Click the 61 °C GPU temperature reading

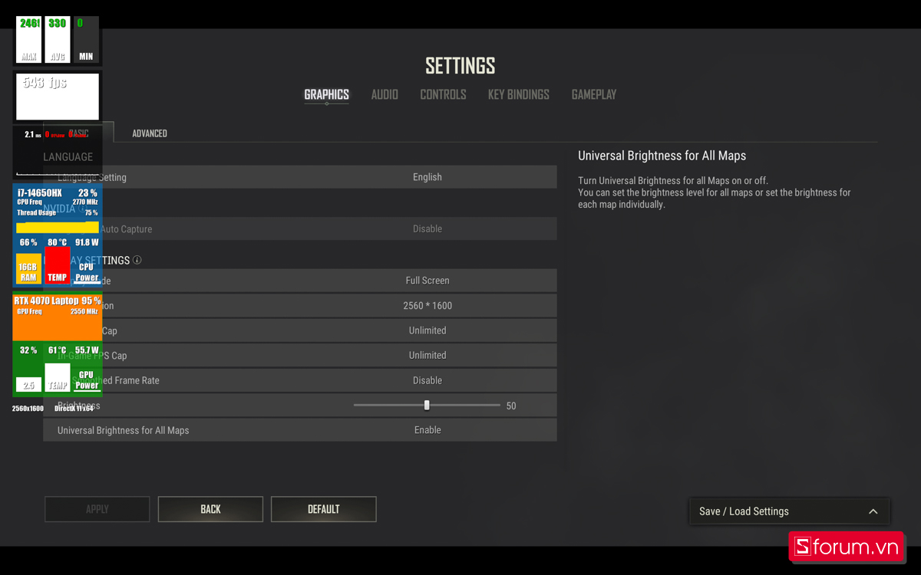tap(57, 350)
